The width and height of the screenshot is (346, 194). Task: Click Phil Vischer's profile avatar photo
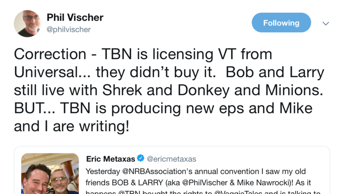pos(27,23)
